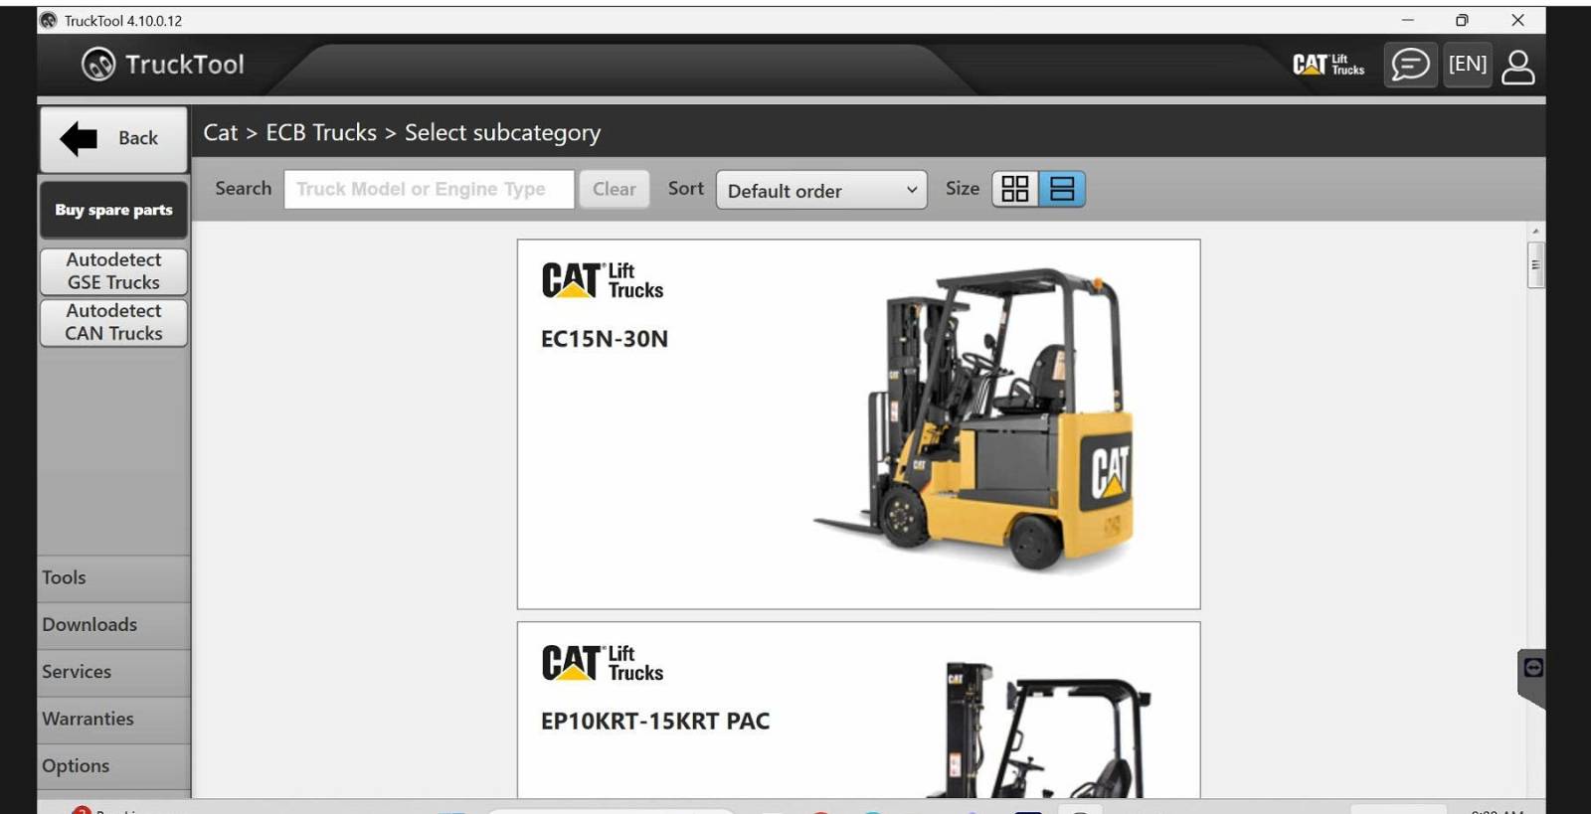Click the TruckTool title bar app icon
1591x814 pixels.
click(49, 20)
